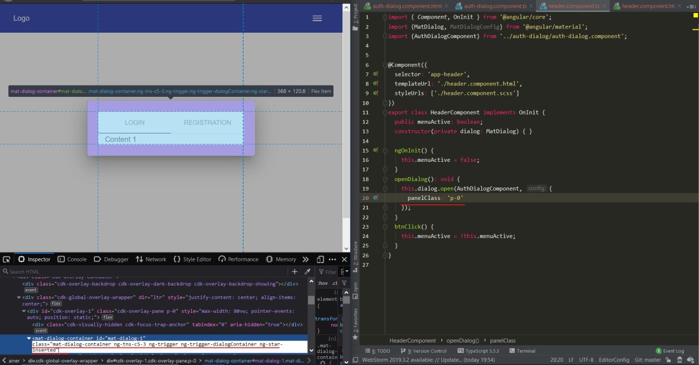Screen dimensions: 699x365
Task: Click gutter icon on panelClass line 20
Action: pyautogui.click(x=375, y=197)
